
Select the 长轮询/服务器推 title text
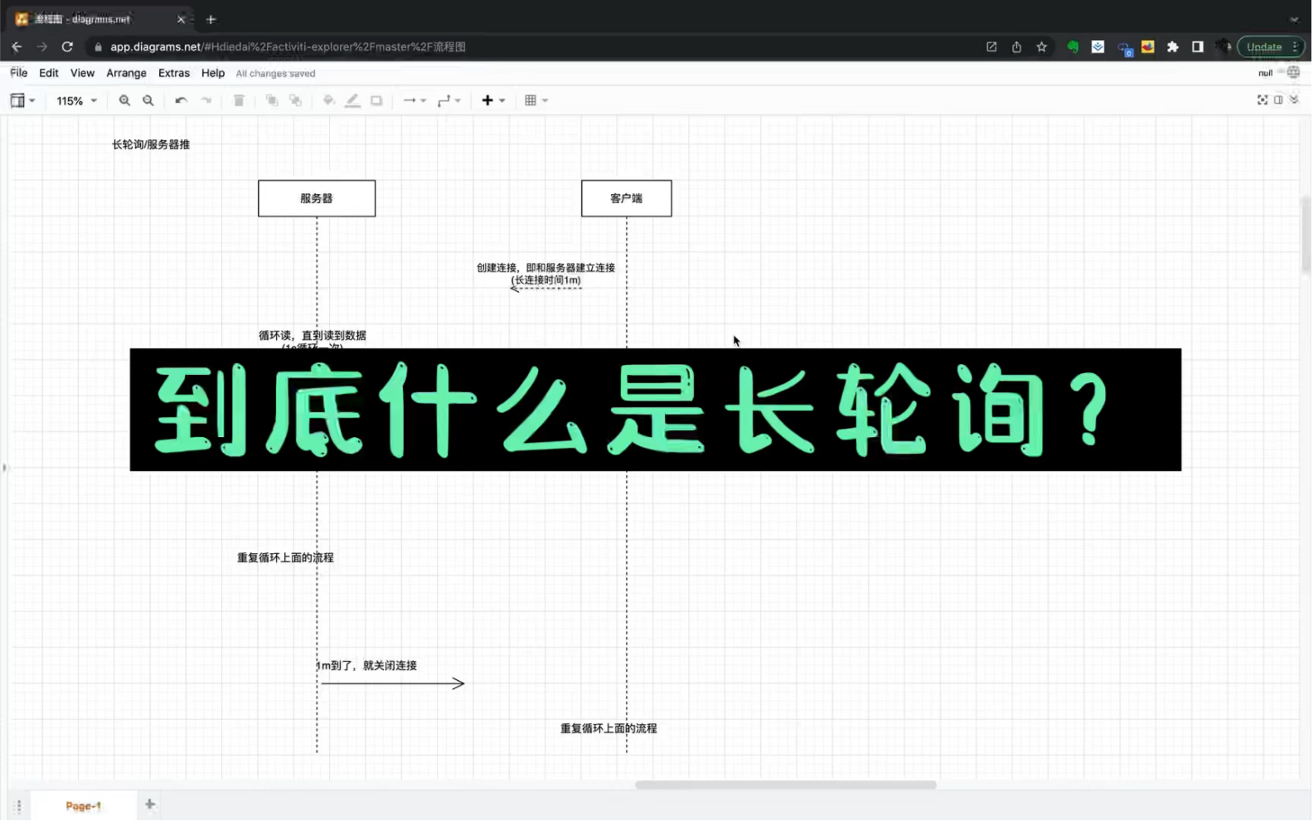pos(151,144)
